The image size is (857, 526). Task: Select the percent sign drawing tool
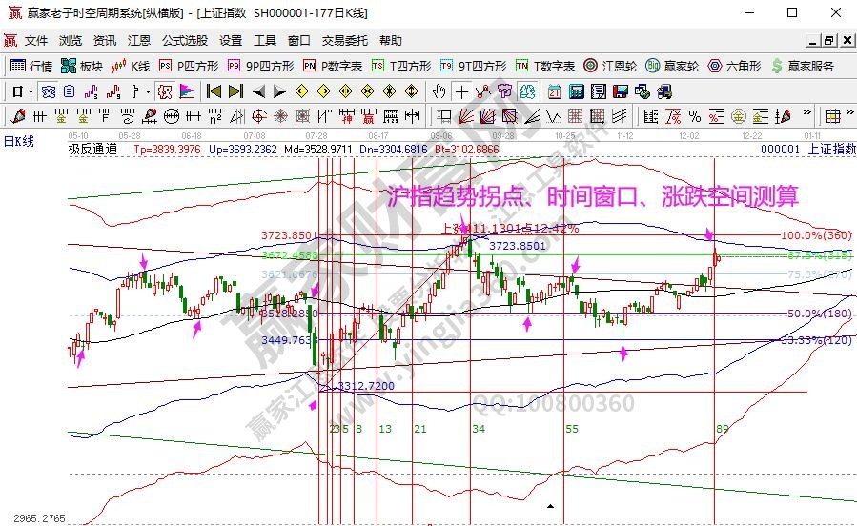point(695,116)
